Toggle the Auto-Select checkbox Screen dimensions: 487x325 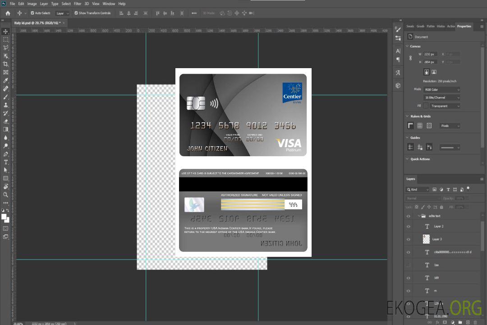(x=32, y=13)
